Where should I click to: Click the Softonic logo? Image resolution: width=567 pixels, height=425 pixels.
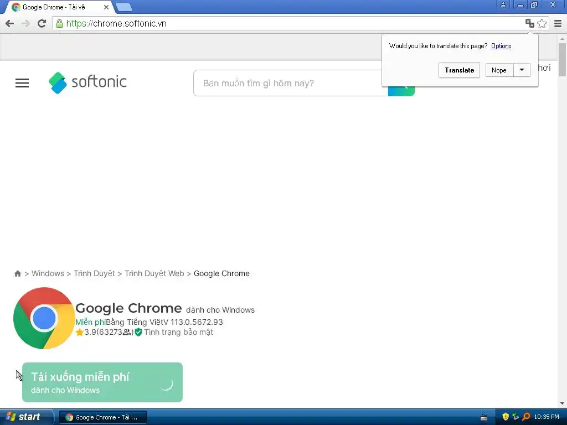click(x=88, y=82)
